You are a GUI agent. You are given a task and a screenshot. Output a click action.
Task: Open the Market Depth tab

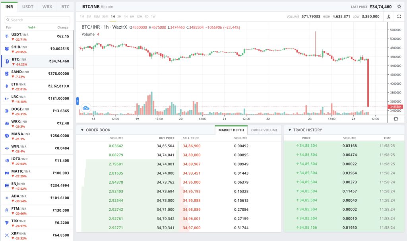[x=231, y=130]
